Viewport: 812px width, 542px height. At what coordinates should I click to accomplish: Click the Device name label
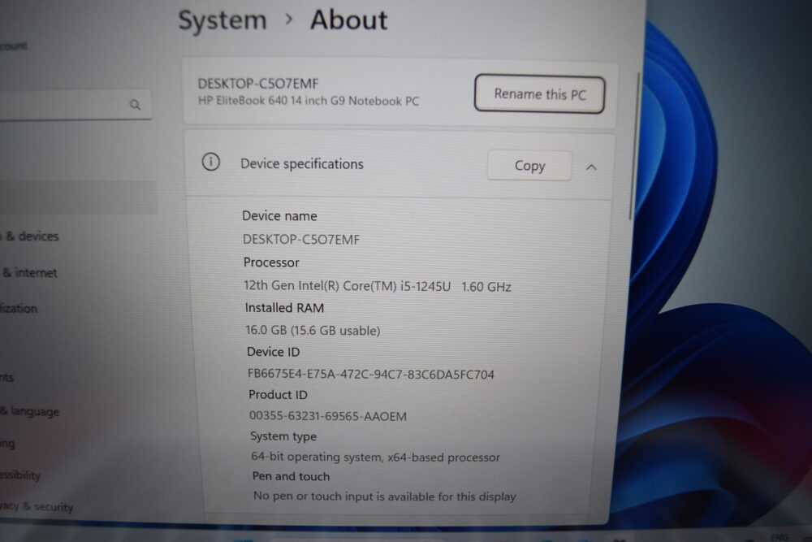tap(279, 215)
